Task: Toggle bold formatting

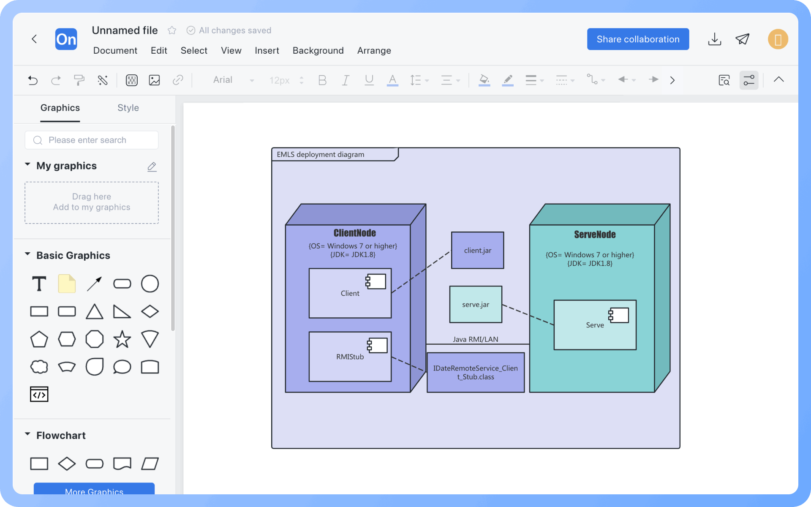Action: coord(322,80)
